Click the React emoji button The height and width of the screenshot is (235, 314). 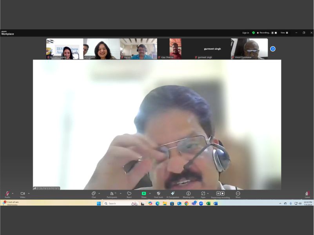[129, 194]
